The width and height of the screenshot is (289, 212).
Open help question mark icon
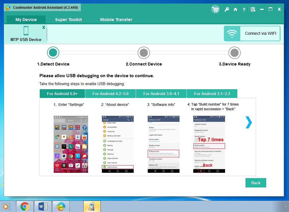pos(244,10)
